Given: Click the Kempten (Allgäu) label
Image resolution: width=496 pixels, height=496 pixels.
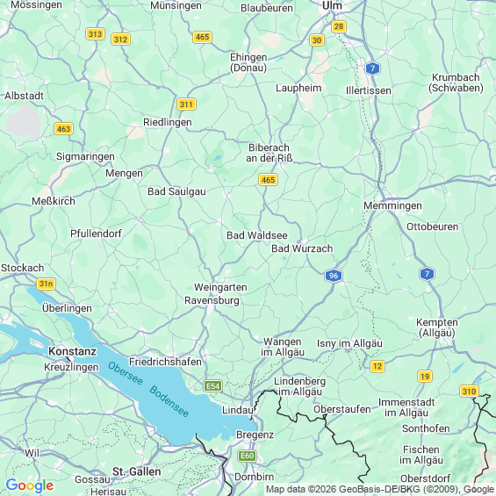Looking at the screenshot, I should click(437, 327).
